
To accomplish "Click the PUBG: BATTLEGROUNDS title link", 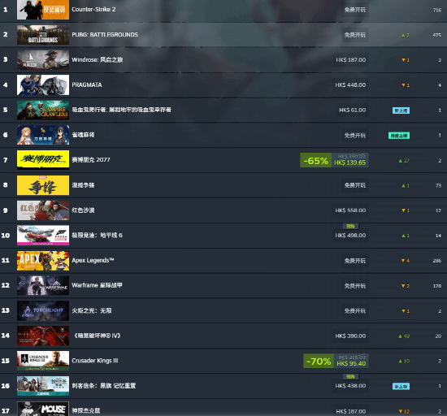I will click(105, 34).
